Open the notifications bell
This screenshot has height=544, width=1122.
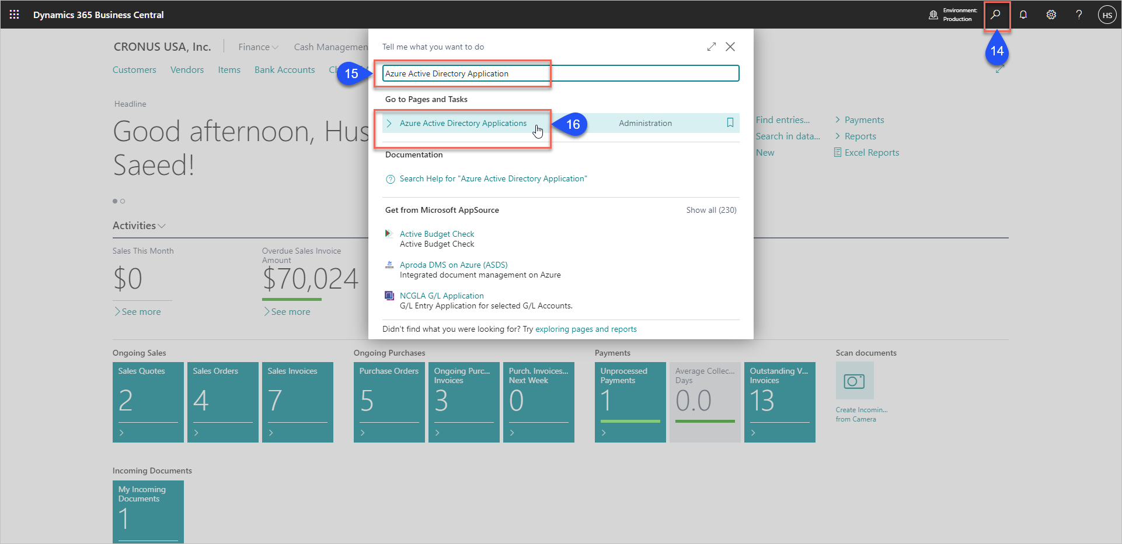coord(1023,15)
